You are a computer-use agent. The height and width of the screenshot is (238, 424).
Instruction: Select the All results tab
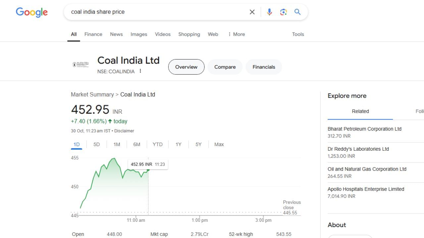tap(74, 34)
